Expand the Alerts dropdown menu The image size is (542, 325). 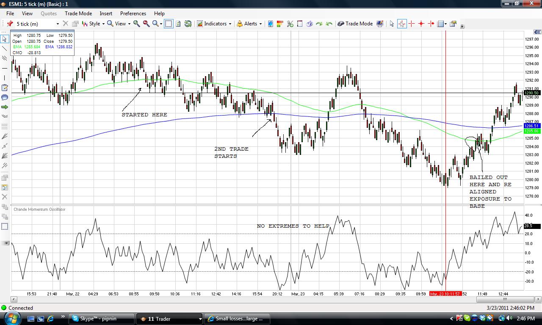(249, 24)
